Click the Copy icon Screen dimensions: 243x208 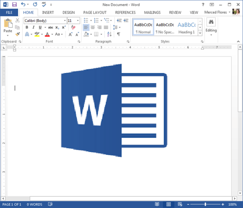(x=17, y=27)
